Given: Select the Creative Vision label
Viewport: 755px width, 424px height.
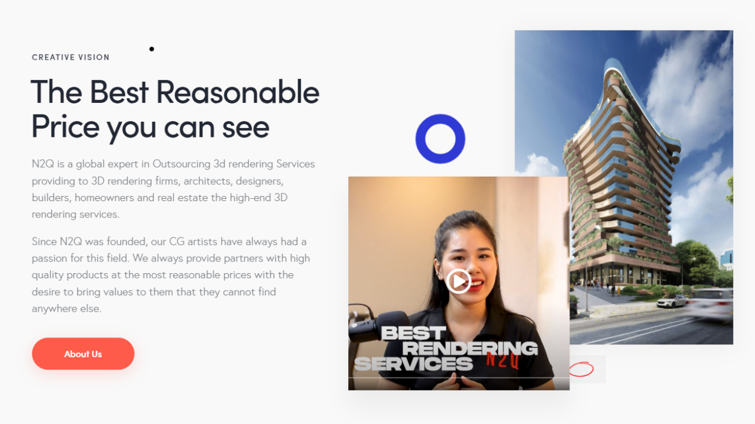Looking at the screenshot, I should 71,57.
